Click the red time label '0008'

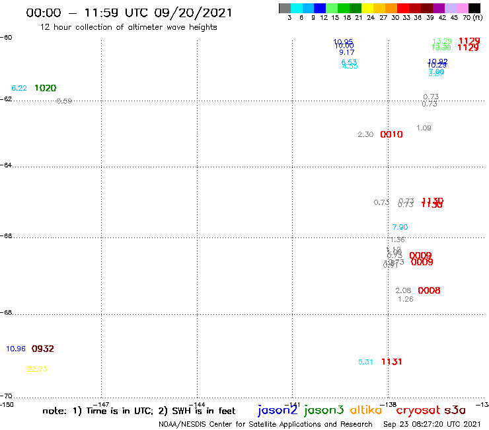(429, 290)
